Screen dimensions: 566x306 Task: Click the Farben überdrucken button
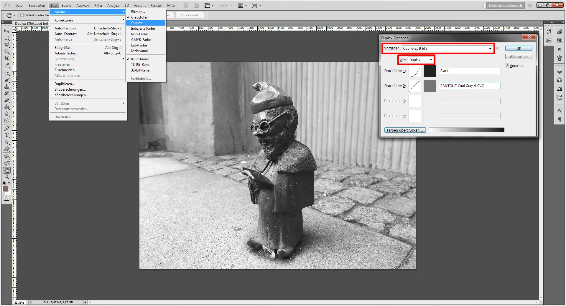405,130
